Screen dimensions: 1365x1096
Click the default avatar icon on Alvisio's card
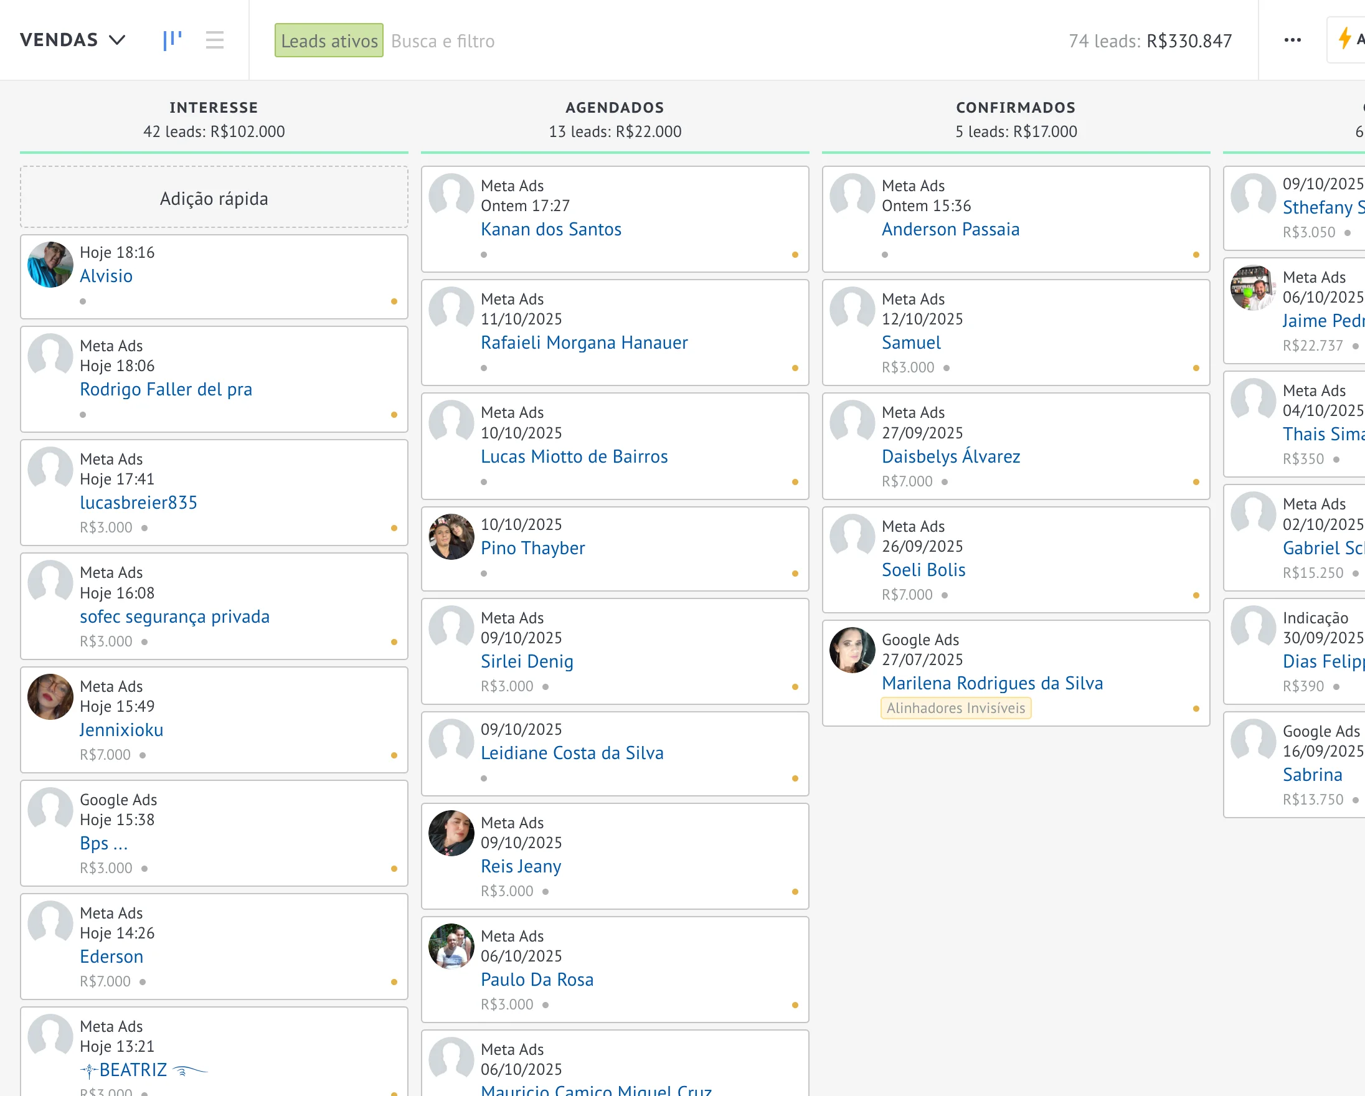pos(49,265)
